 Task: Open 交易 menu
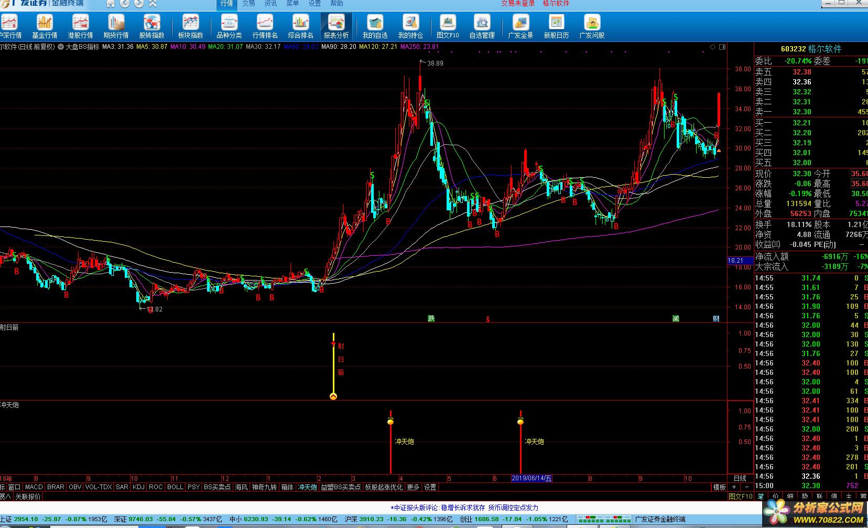click(x=249, y=4)
